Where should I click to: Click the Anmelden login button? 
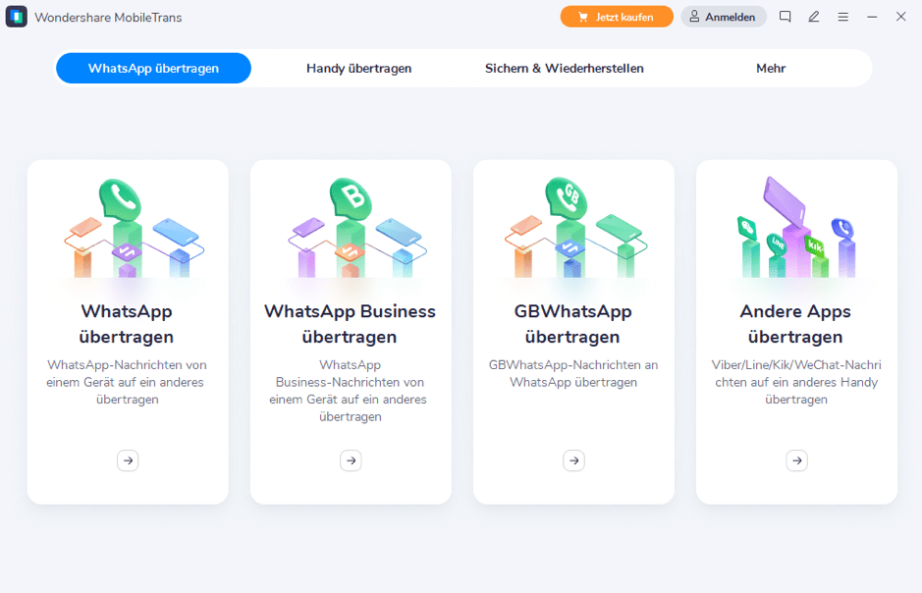point(724,17)
